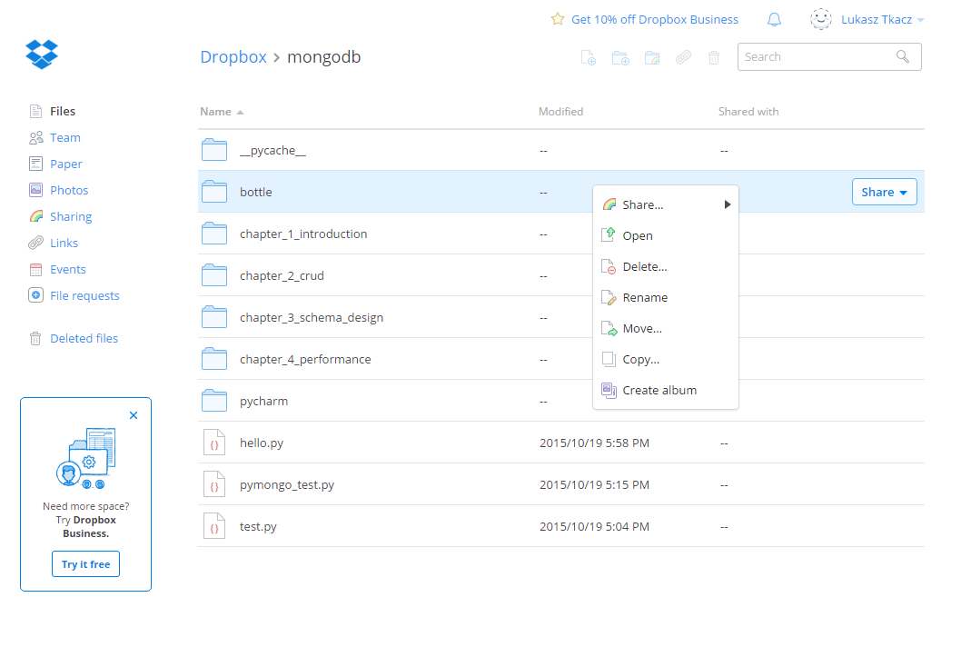Click the chapter_2_crud folder icon
Screen dimensions: 971x647
pos(214,275)
